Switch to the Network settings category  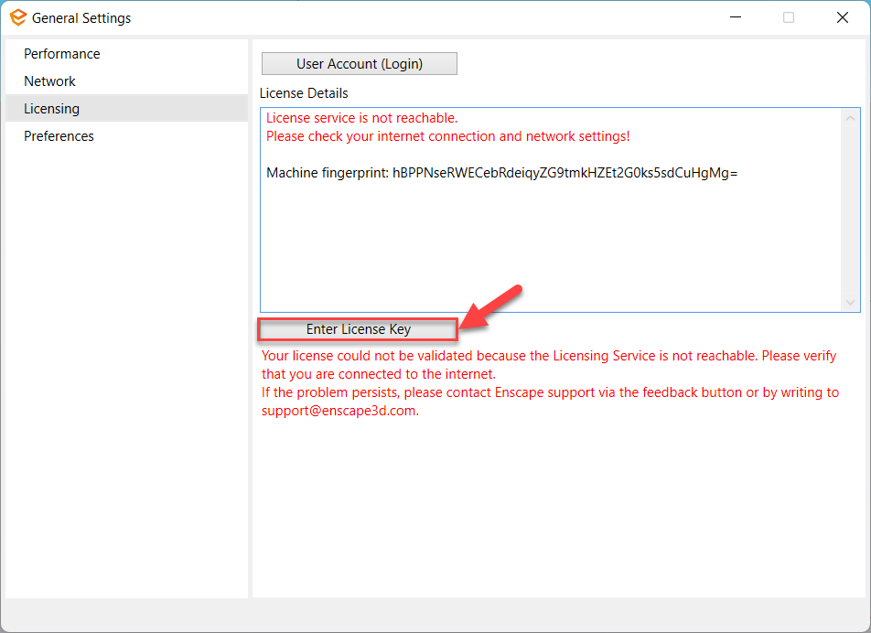(50, 81)
